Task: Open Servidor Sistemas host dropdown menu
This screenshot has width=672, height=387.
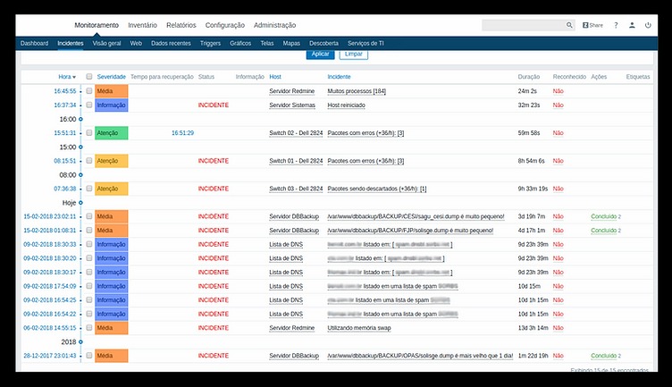Action: [291, 105]
